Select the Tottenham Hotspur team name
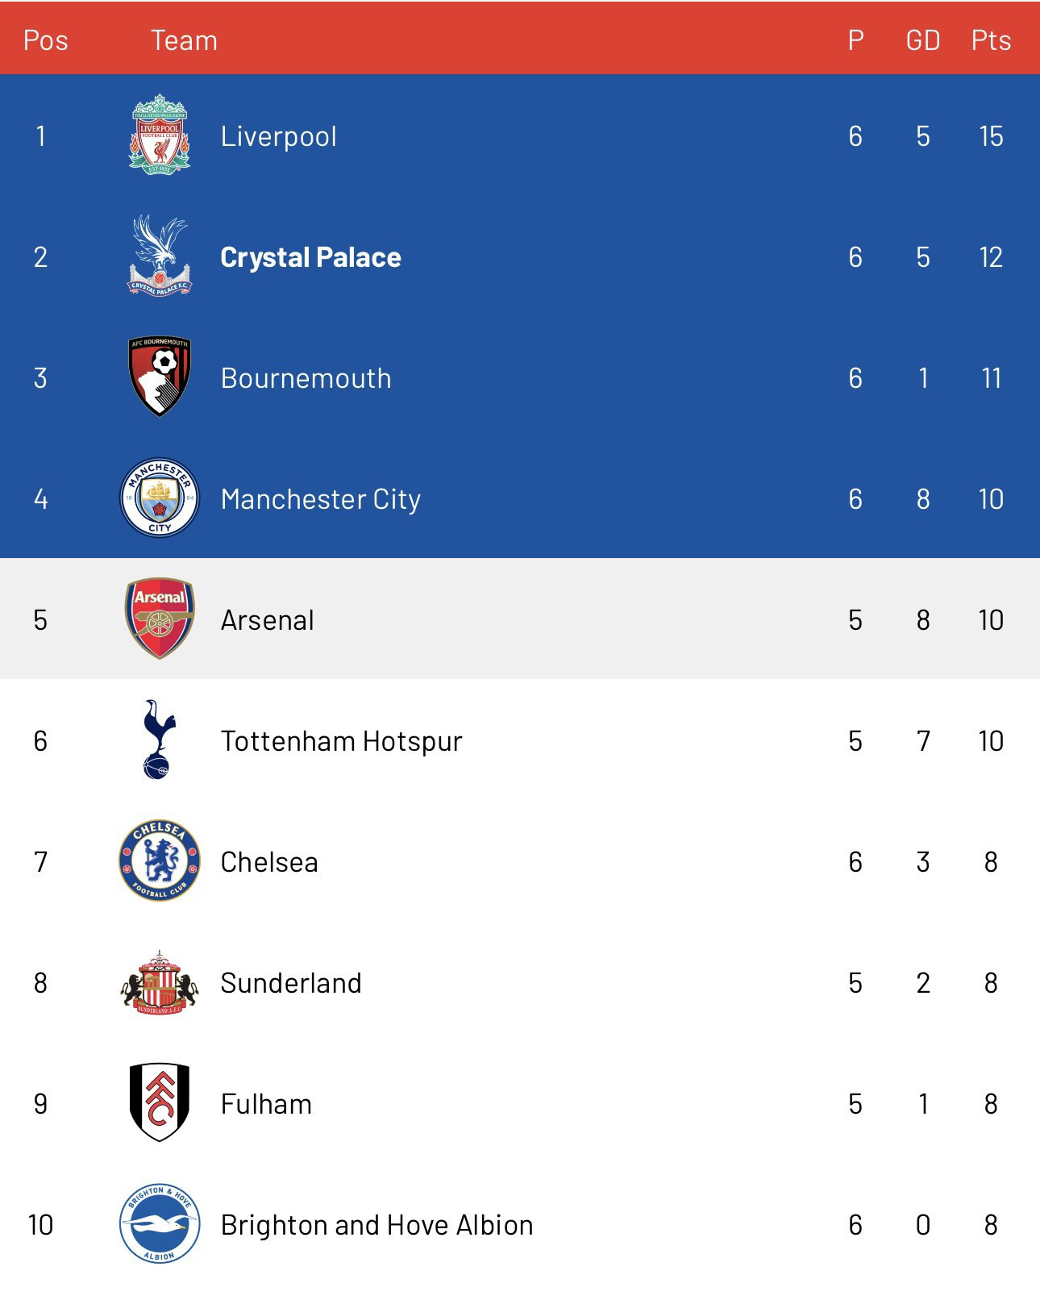Image resolution: width=1040 pixels, height=1300 pixels. [x=342, y=741]
